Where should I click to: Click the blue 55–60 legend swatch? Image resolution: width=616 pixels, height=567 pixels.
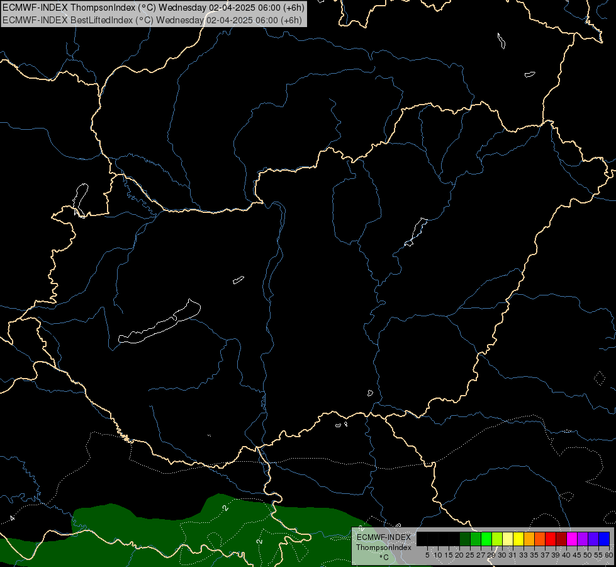coord(604,539)
